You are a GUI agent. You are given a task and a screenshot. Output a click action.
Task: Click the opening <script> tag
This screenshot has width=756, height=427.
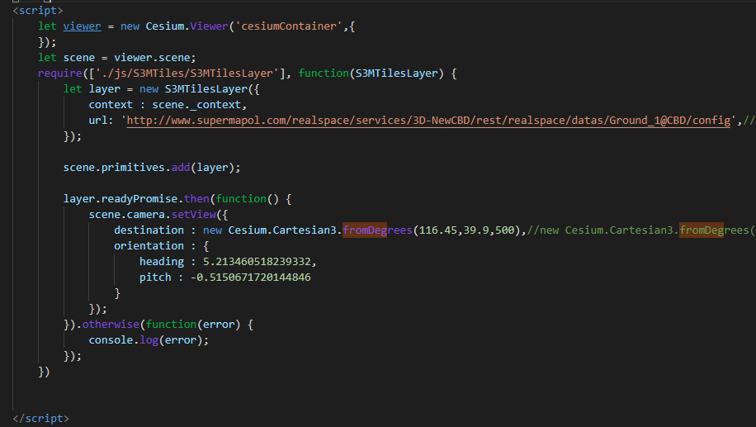pyautogui.click(x=38, y=11)
